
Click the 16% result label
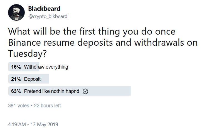point(16,67)
